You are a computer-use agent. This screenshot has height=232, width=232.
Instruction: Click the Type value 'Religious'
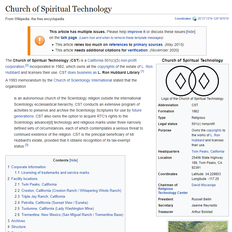point(198,118)
